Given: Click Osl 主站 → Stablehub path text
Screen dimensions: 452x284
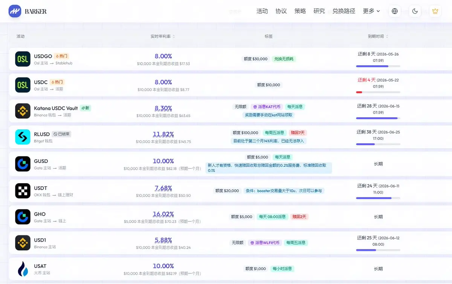Looking at the screenshot, I should 53,63.
